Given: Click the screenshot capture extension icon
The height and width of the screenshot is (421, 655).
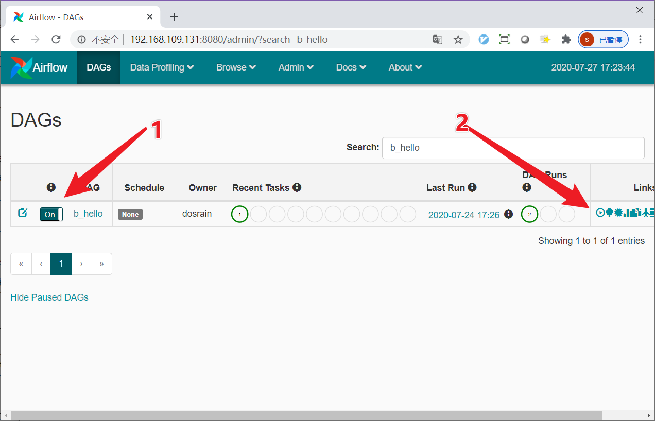Looking at the screenshot, I should 504,40.
